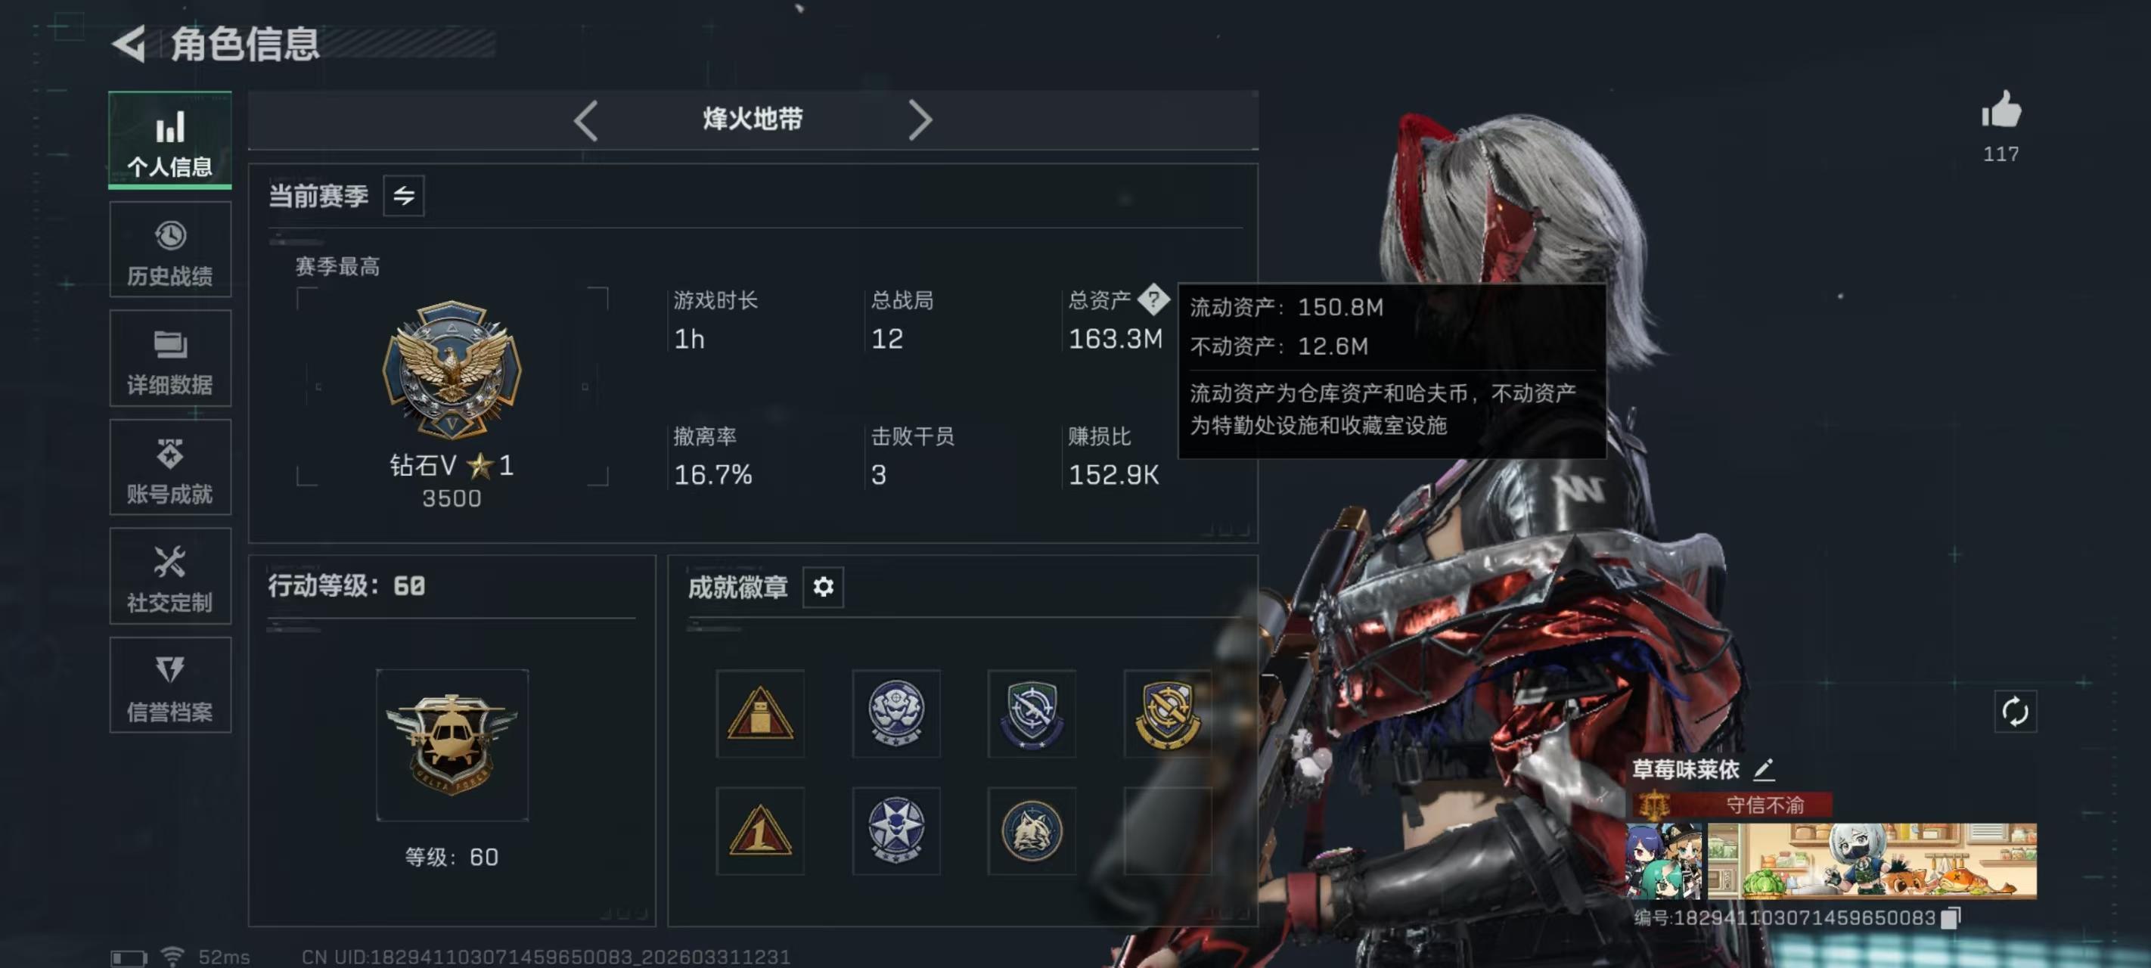The image size is (2151, 968).
Task: Select the 个人信息 tab
Action: coord(170,141)
